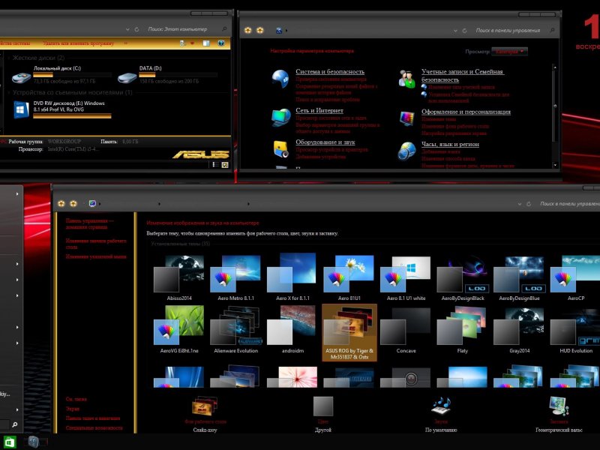Click the Сеть и Интернет monitor-globe icon
Image resolution: width=600 pixels, height=450 pixels.
coord(280,117)
